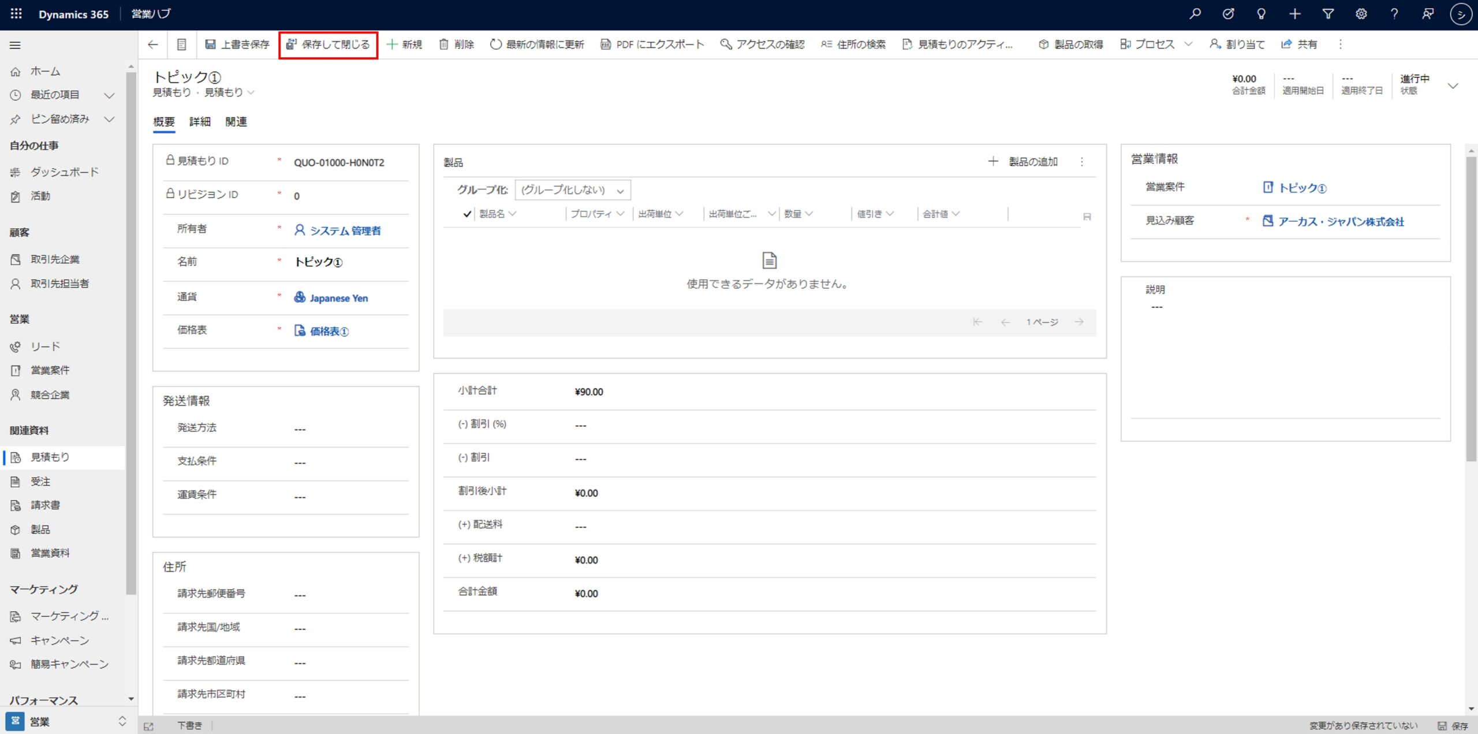Click the save icon in status bar

(x=1441, y=726)
